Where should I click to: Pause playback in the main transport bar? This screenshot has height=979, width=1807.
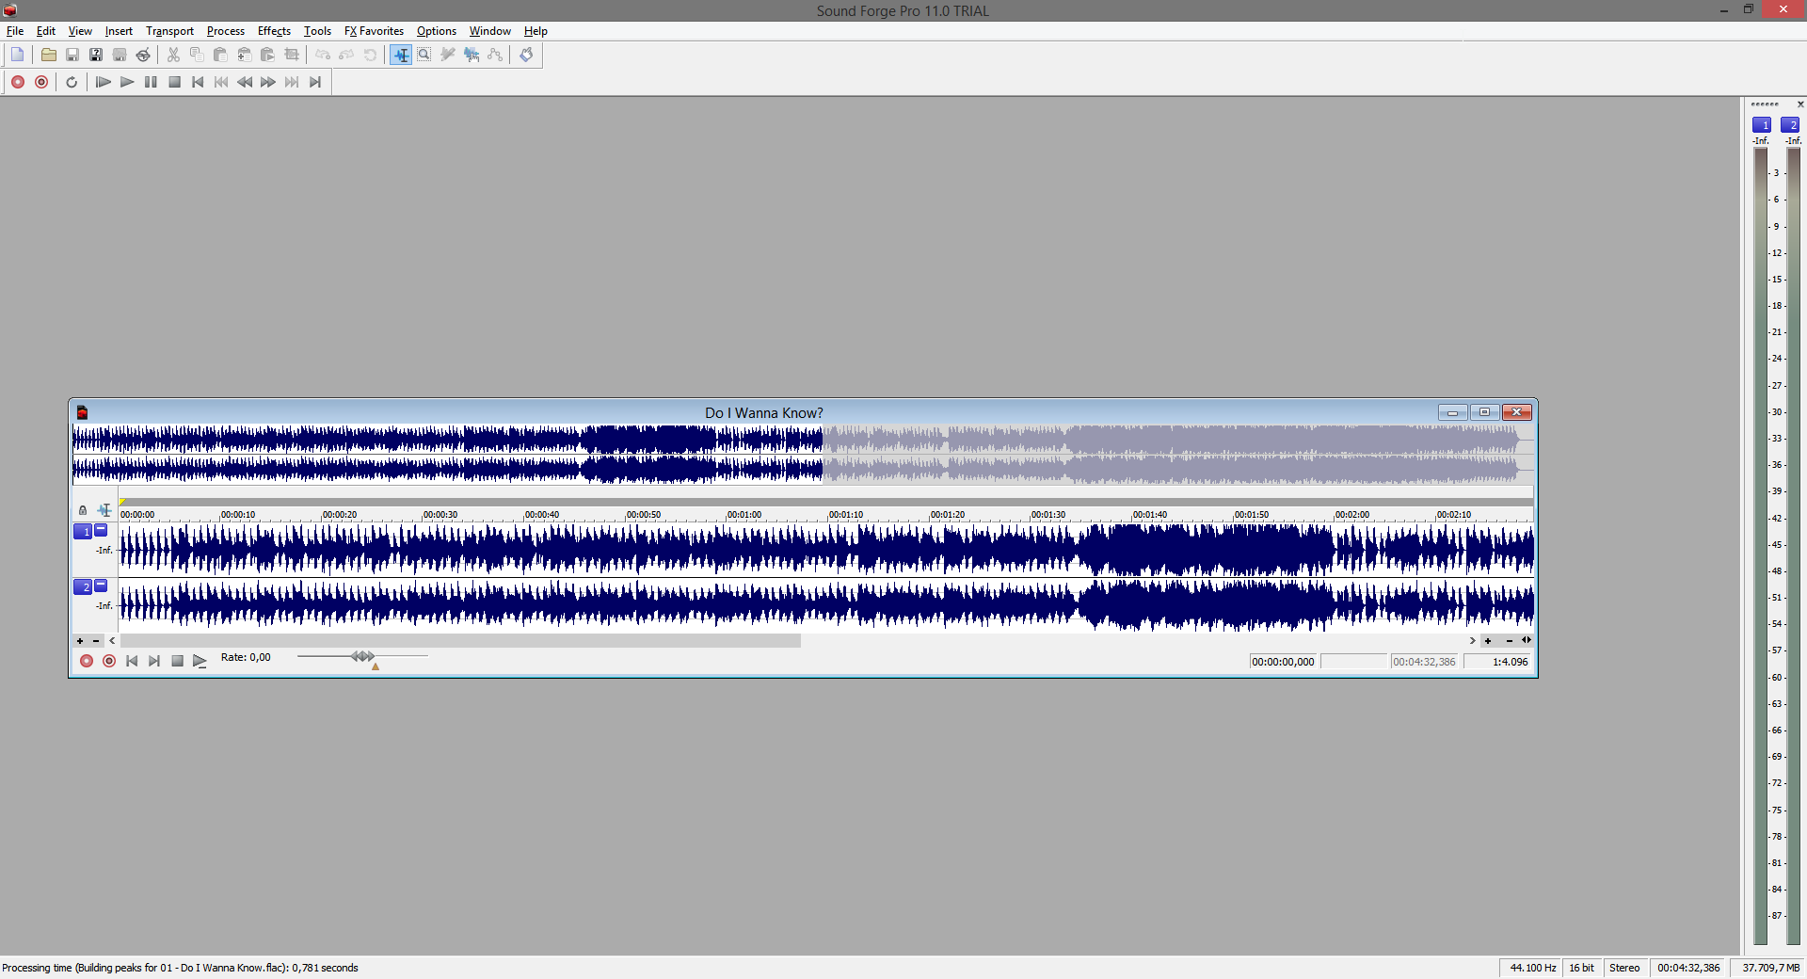point(151,82)
